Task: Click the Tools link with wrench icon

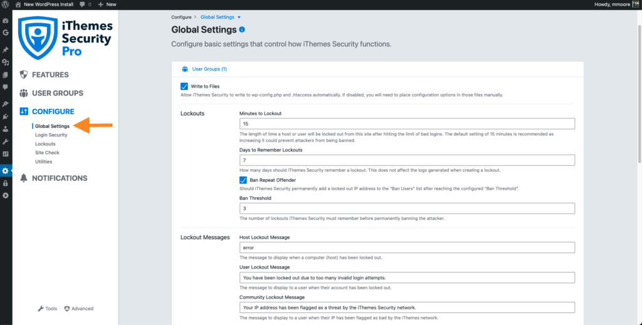Action: tap(48, 309)
